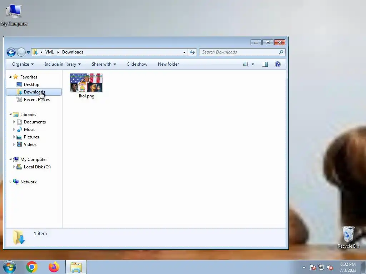Screen dimensions: 366x274
Task: Open the Pictures library
Action: pyautogui.click(x=31, y=137)
